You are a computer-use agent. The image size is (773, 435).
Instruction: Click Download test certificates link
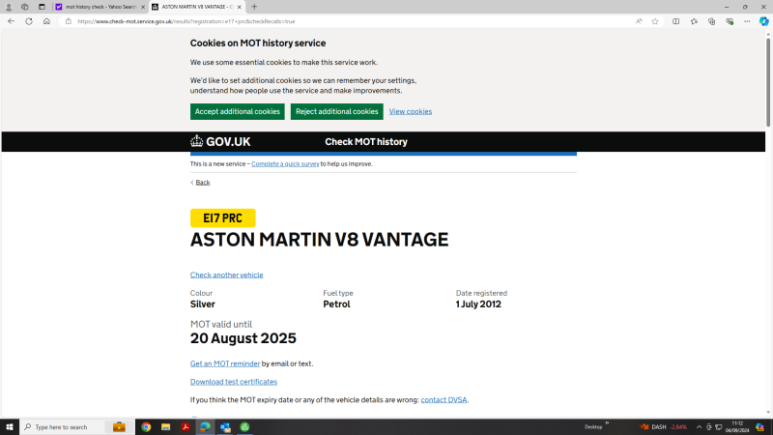(234, 382)
